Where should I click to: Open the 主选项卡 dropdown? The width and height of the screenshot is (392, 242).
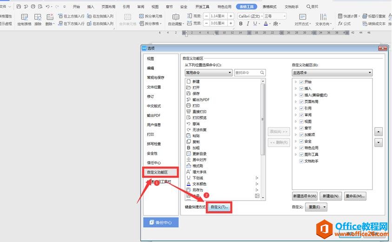pos(332,72)
